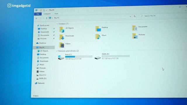Viewport: 187px width, 105px height.
Task: Click into Search This PC field
Action: [x=163, y=16]
